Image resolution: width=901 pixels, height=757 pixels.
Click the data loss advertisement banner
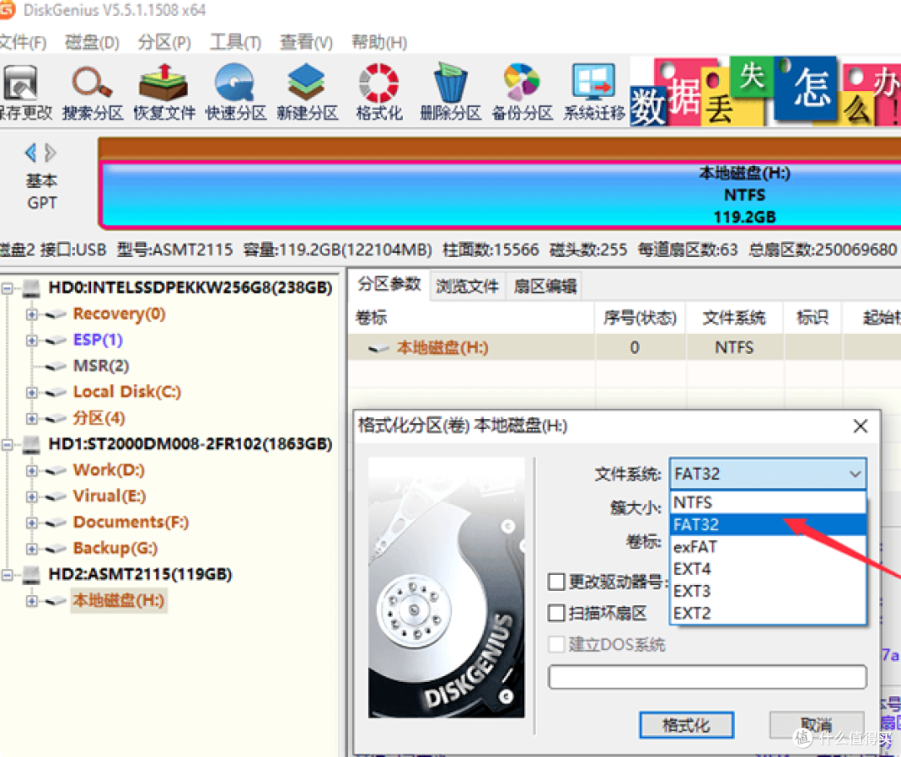click(765, 91)
